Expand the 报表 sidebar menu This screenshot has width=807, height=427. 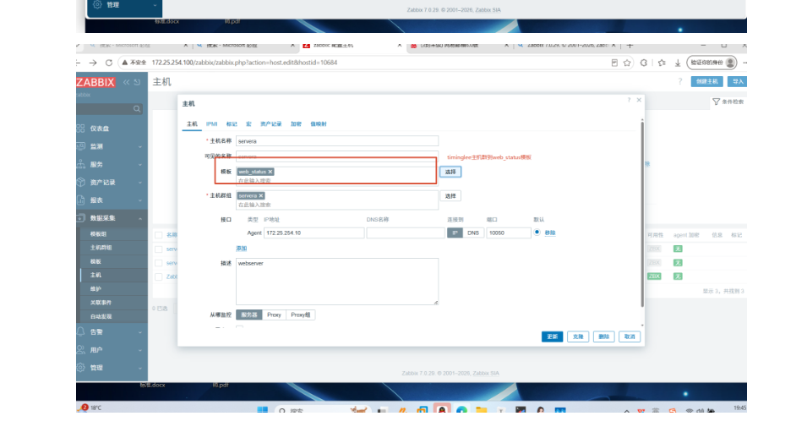click(x=112, y=200)
